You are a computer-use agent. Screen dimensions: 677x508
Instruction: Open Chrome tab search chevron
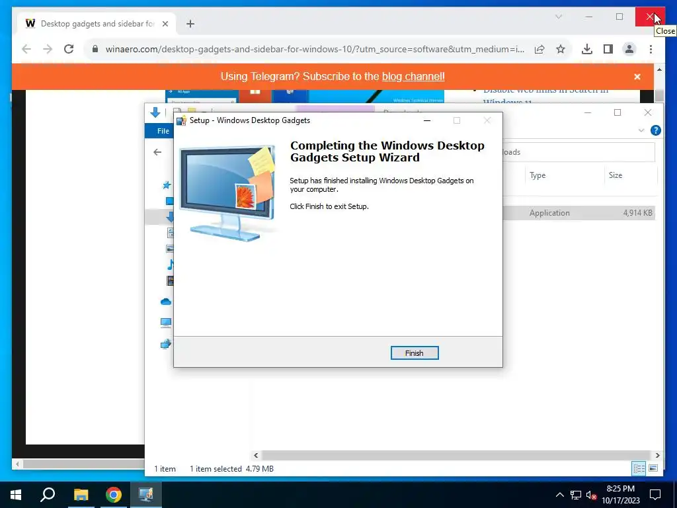pos(558,17)
